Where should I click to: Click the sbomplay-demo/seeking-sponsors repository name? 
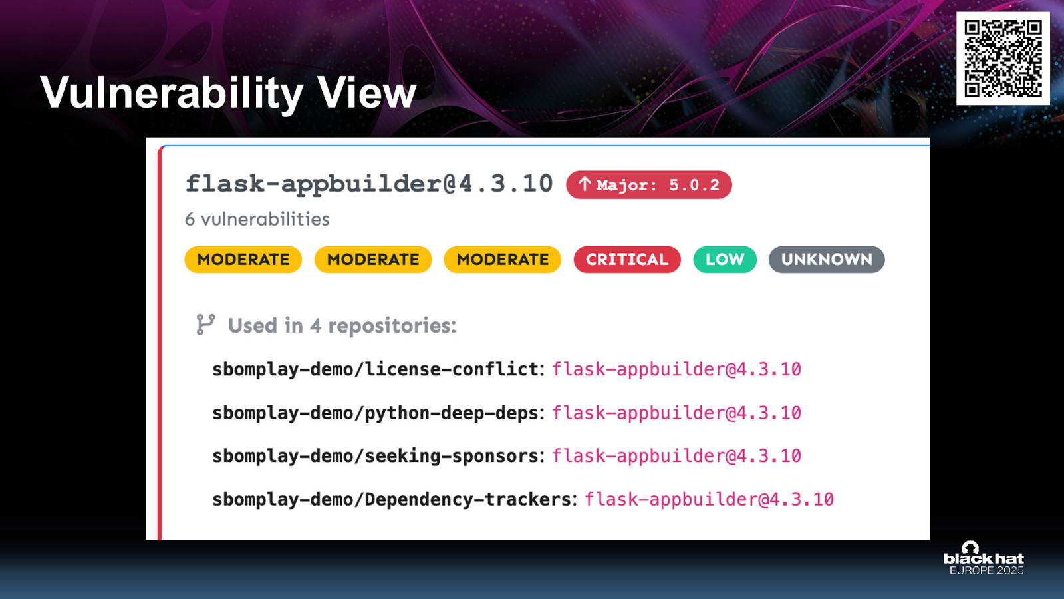pyautogui.click(x=376, y=456)
